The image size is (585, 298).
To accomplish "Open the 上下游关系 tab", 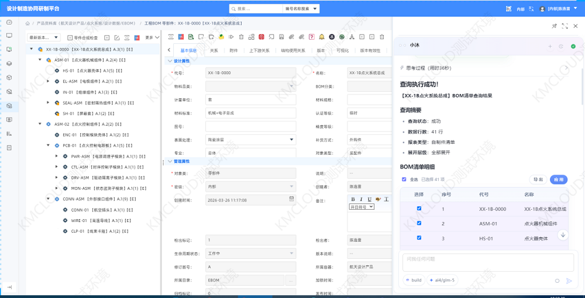I will [x=260, y=51].
